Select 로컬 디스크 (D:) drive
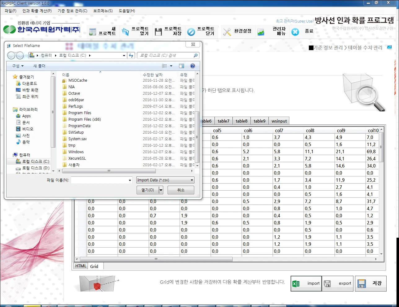This screenshot has height=307, width=399. point(33,168)
